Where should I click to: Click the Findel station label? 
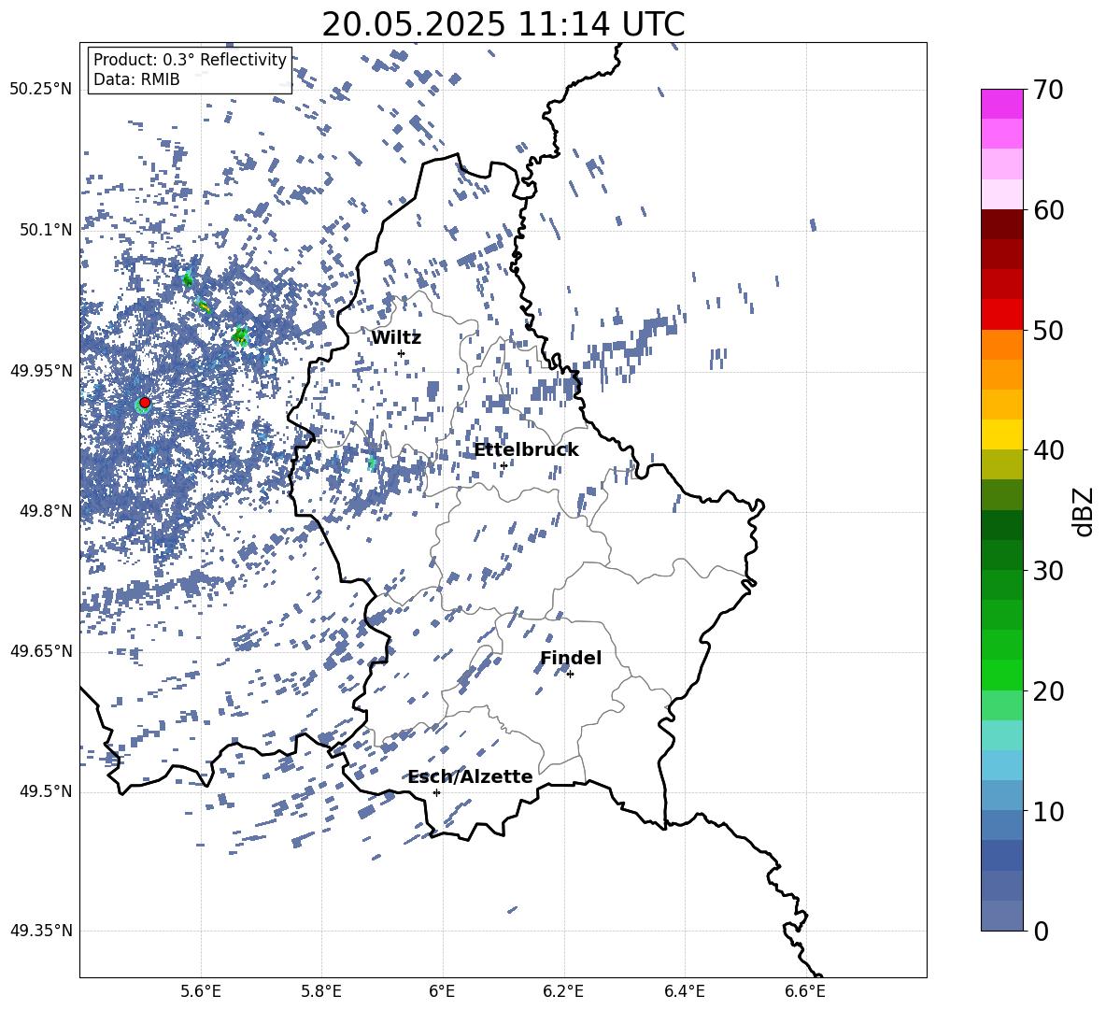pyautogui.click(x=571, y=658)
